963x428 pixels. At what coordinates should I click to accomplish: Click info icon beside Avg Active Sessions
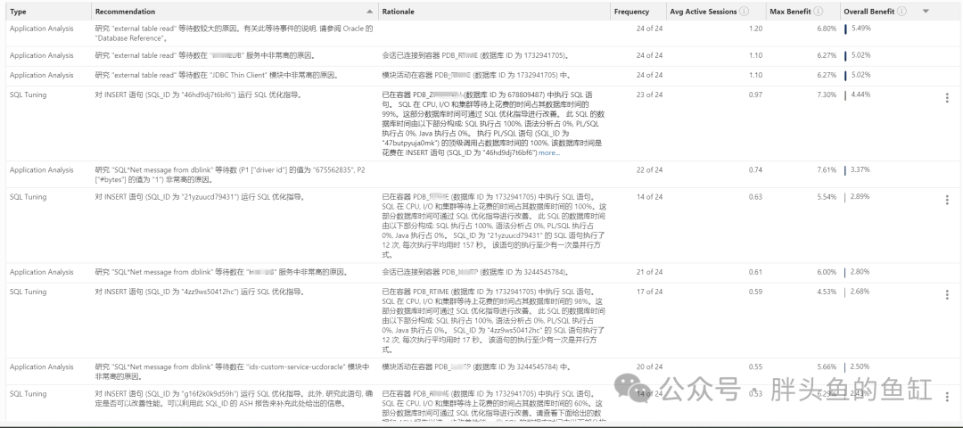(744, 11)
